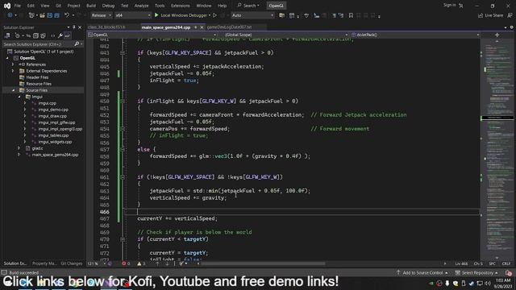
Task: Open the x64 platform dropdown
Action: tap(133, 15)
